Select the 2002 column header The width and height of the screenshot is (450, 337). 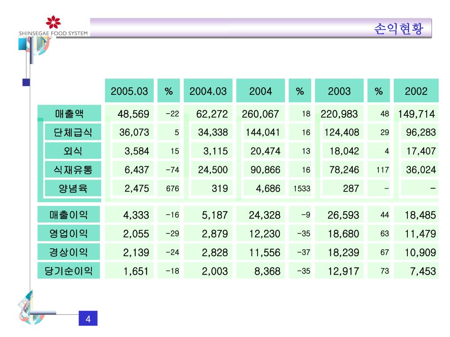coord(416,90)
